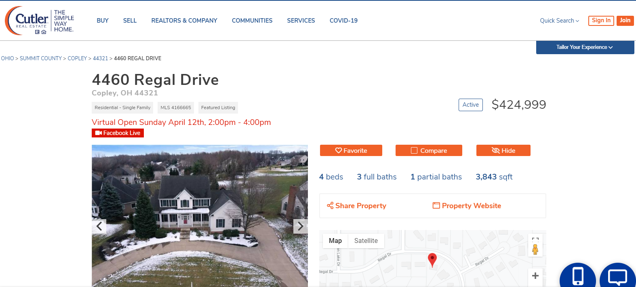Show next photo with right arrow

(x=300, y=226)
